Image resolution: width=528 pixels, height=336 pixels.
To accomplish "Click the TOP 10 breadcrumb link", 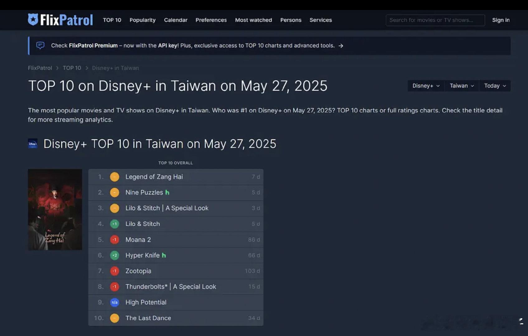I will click(x=72, y=68).
